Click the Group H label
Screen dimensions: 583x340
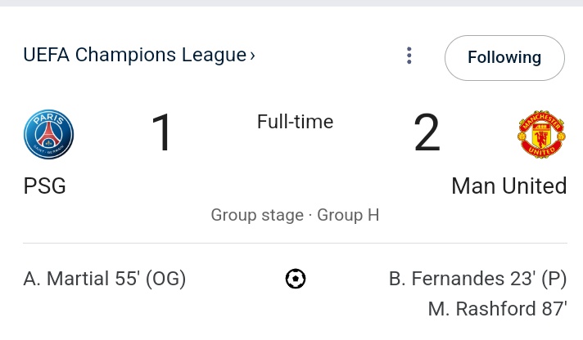click(x=348, y=215)
